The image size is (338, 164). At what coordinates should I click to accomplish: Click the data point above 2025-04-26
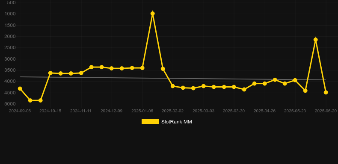point(264,83)
